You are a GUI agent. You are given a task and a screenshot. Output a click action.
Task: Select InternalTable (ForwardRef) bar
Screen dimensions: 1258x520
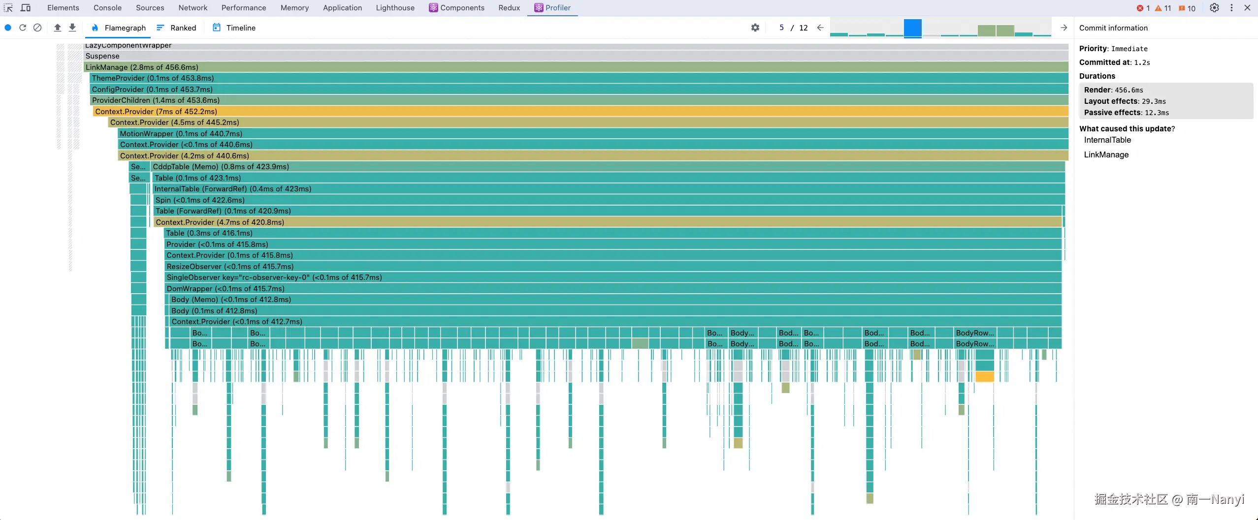click(609, 189)
